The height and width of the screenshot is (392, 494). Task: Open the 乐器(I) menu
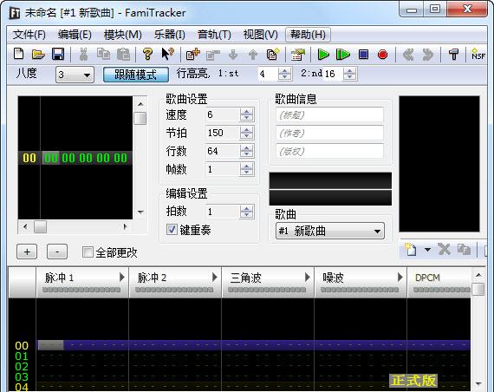(x=170, y=35)
